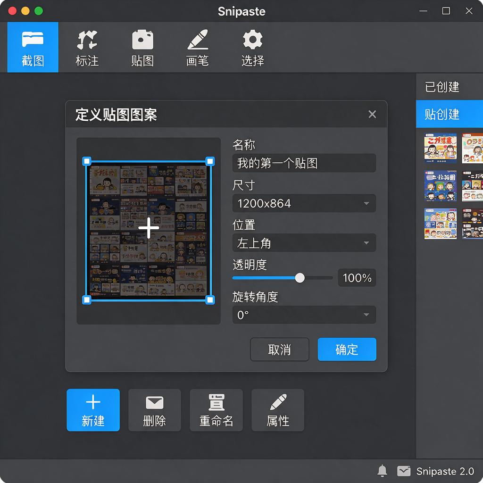Click the top-left selection handle in preview

tap(87, 161)
